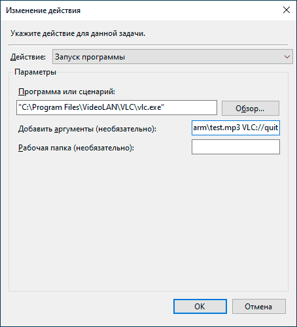Confirm changes with the OK button
The width and height of the screenshot is (297, 327).
pos(200,306)
